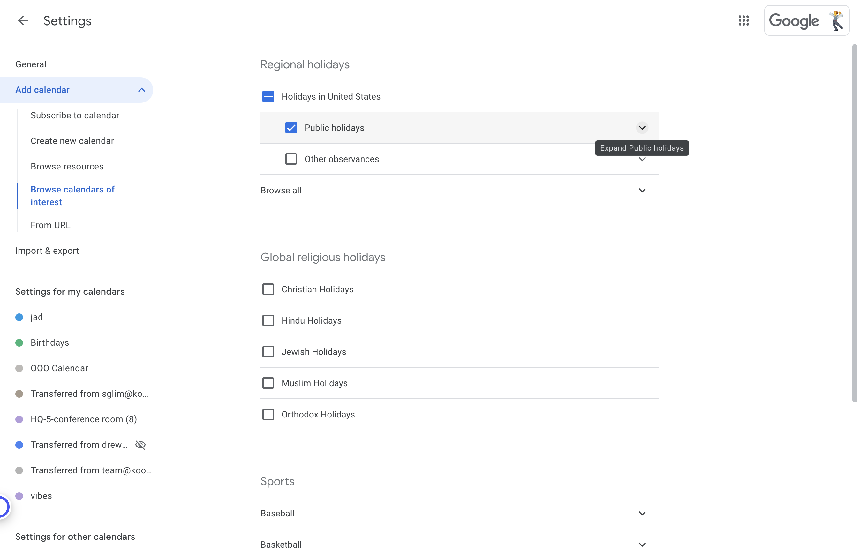860x549 pixels.
Task: Tick the Jewish Holidays checkbox
Action: [x=268, y=352]
